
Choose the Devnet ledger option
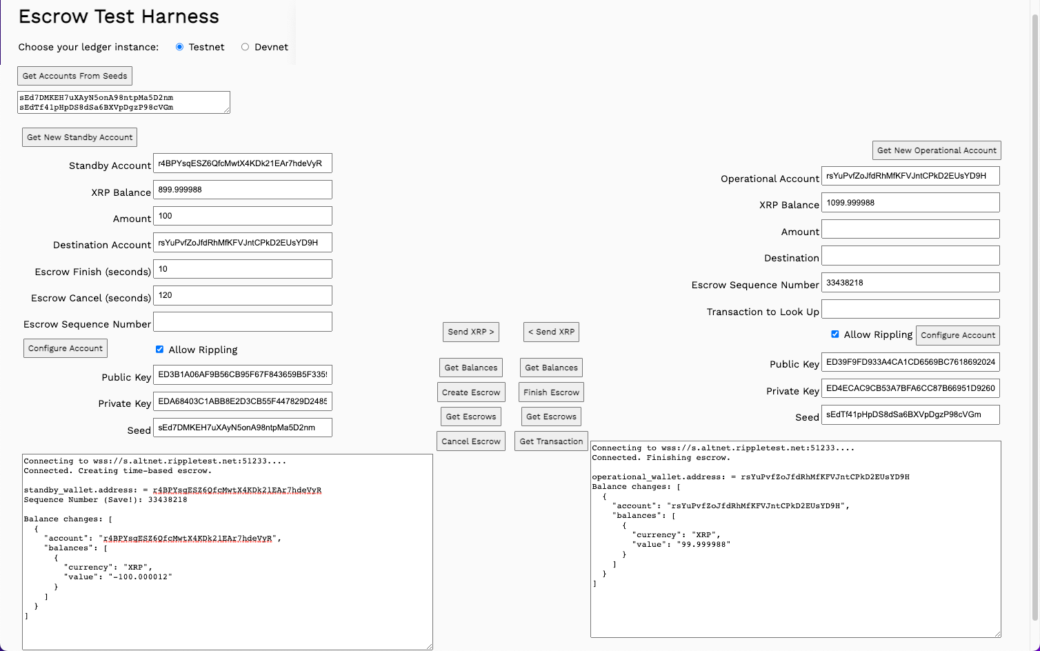[245, 47]
